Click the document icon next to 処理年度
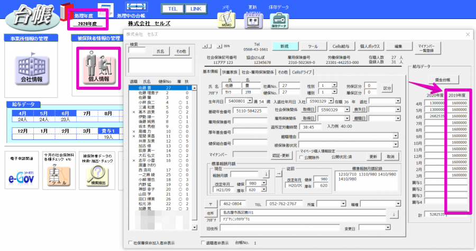The image size is (476, 251). [106, 11]
